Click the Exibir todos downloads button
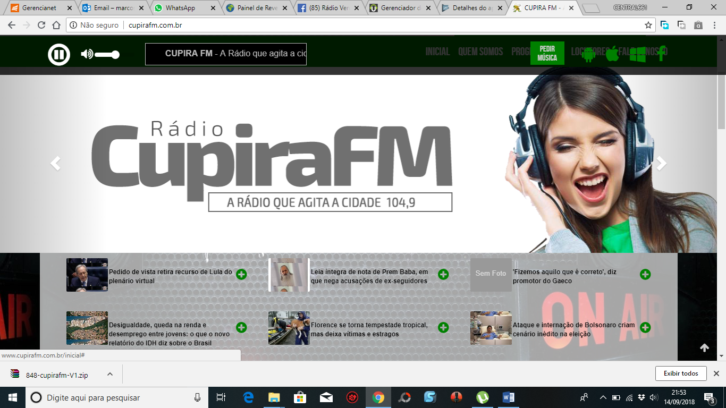Viewport: 726px width, 408px height. 681,373
